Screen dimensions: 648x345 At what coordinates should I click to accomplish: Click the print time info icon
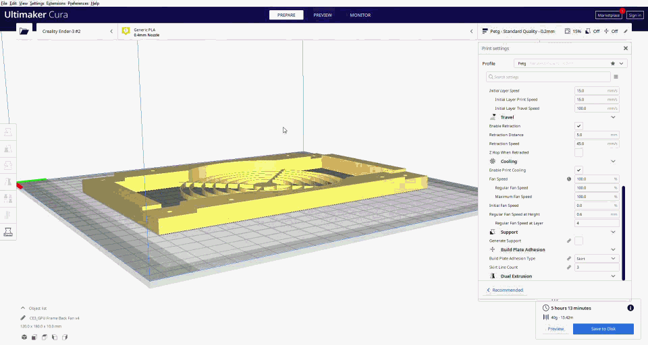coord(630,308)
